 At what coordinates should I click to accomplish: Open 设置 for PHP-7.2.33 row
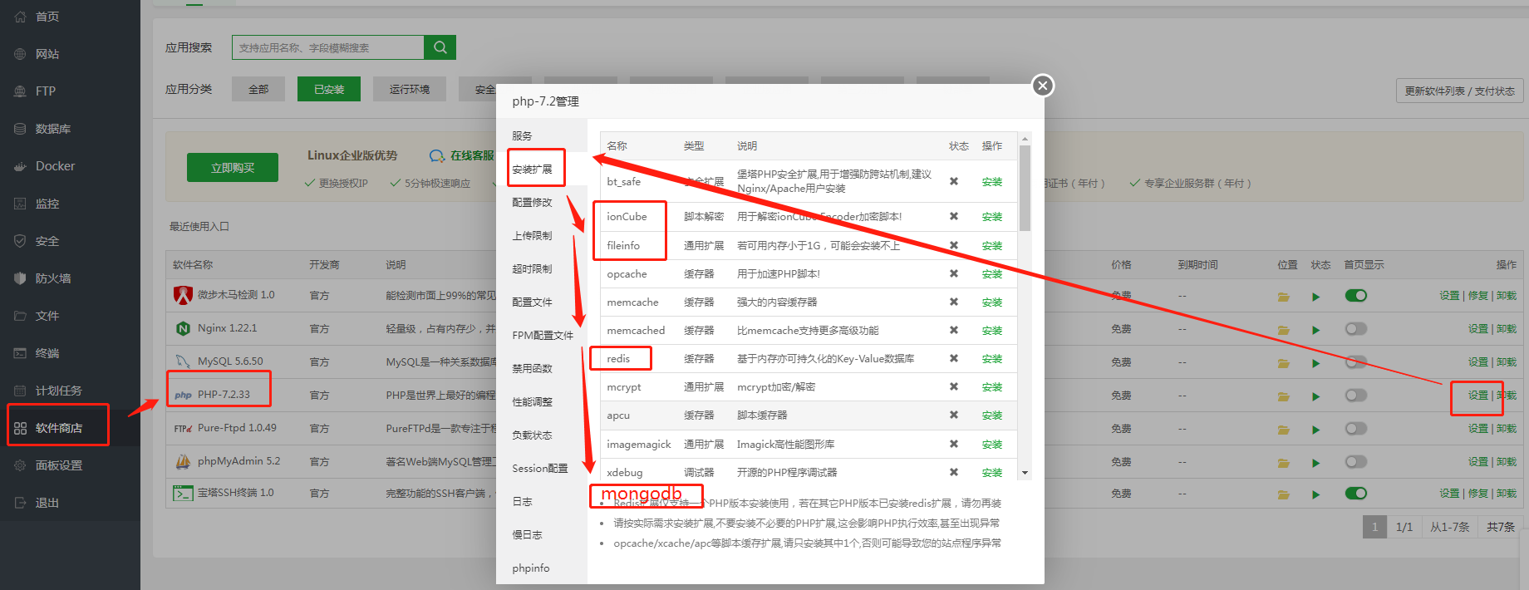pyautogui.click(x=1477, y=396)
